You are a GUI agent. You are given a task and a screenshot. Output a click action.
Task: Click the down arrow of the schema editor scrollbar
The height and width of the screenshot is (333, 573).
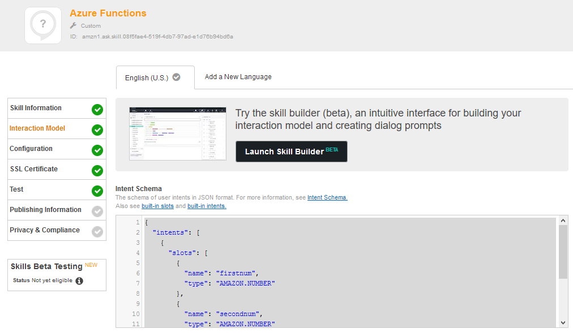(563, 323)
